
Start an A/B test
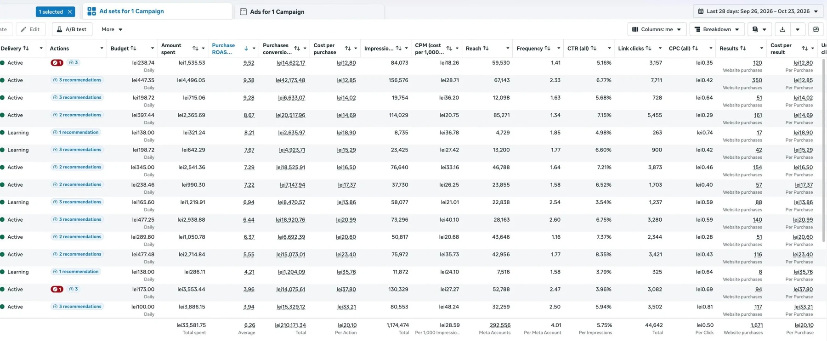[x=72, y=29]
